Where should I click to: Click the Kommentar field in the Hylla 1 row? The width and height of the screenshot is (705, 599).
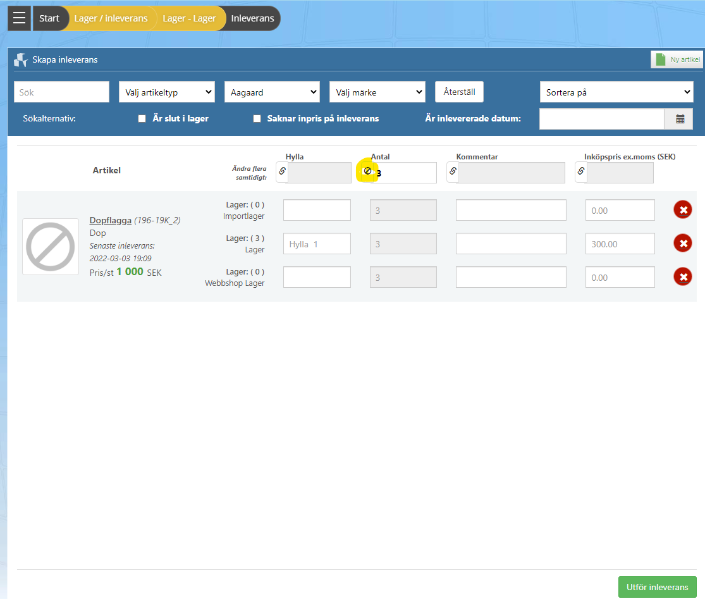[x=511, y=244]
